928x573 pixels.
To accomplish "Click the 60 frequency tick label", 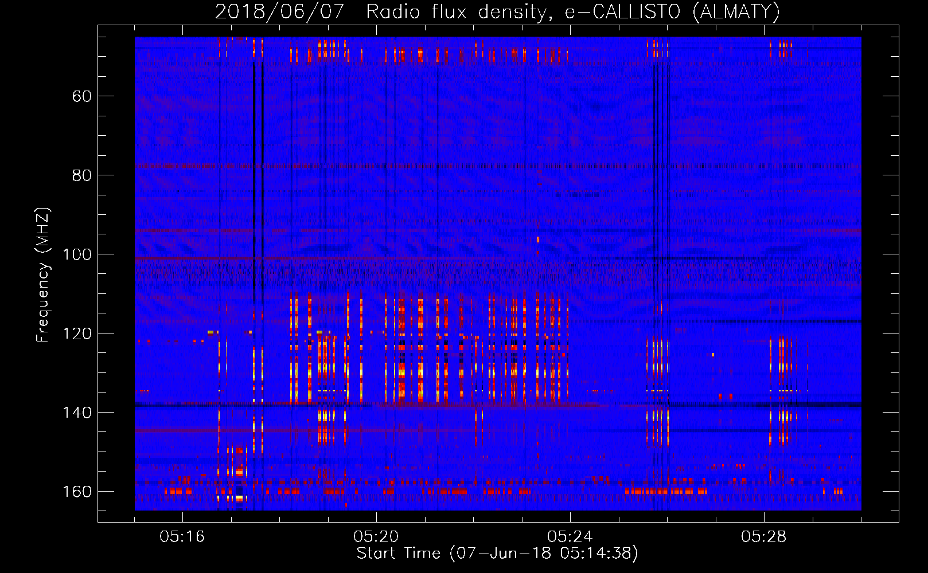I will (82, 96).
